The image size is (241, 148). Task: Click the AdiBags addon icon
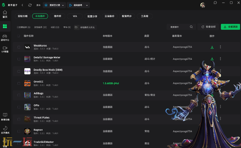[27, 95]
